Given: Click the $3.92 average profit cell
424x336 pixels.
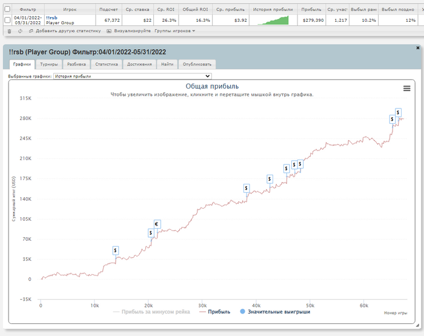Looking at the screenshot, I should (x=230, y=20).
